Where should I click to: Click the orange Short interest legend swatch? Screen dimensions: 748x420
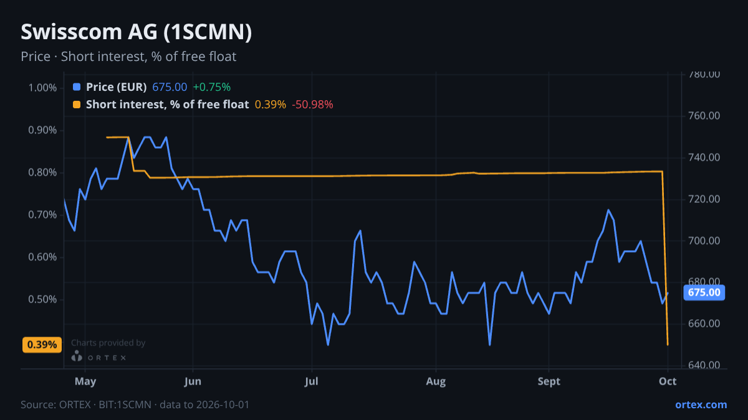[77, 105]
